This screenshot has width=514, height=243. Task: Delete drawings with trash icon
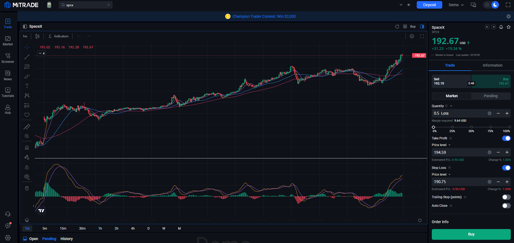[x=27, y=188]
